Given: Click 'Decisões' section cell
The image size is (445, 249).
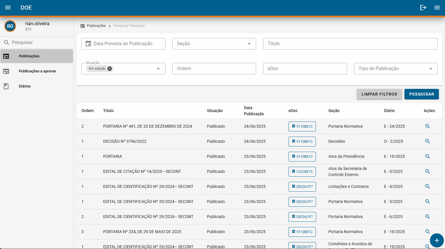Looking at the screenshot, I should click(x=337, y=141).
